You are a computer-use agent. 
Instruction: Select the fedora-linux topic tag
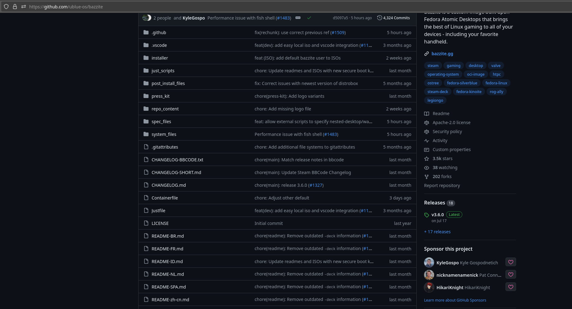coord(496,83)
